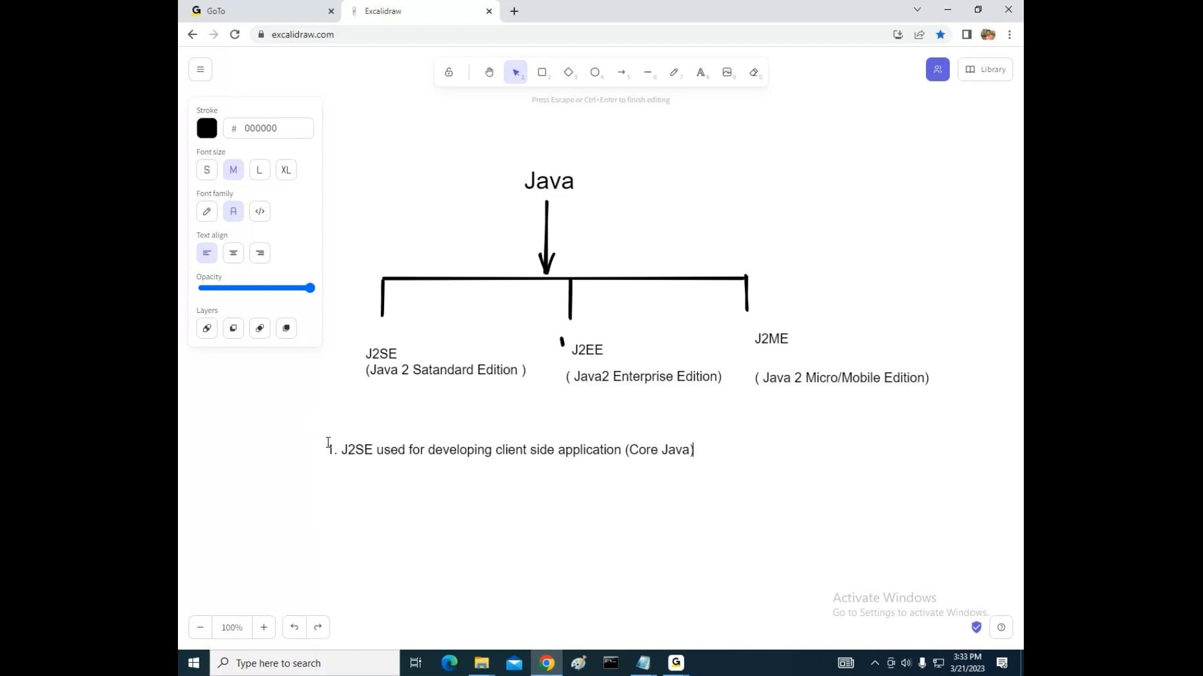Viewport: 1203px width, 676px height.
Task: Pick the freehand Draw tool
Action: [x=675, y=72]
